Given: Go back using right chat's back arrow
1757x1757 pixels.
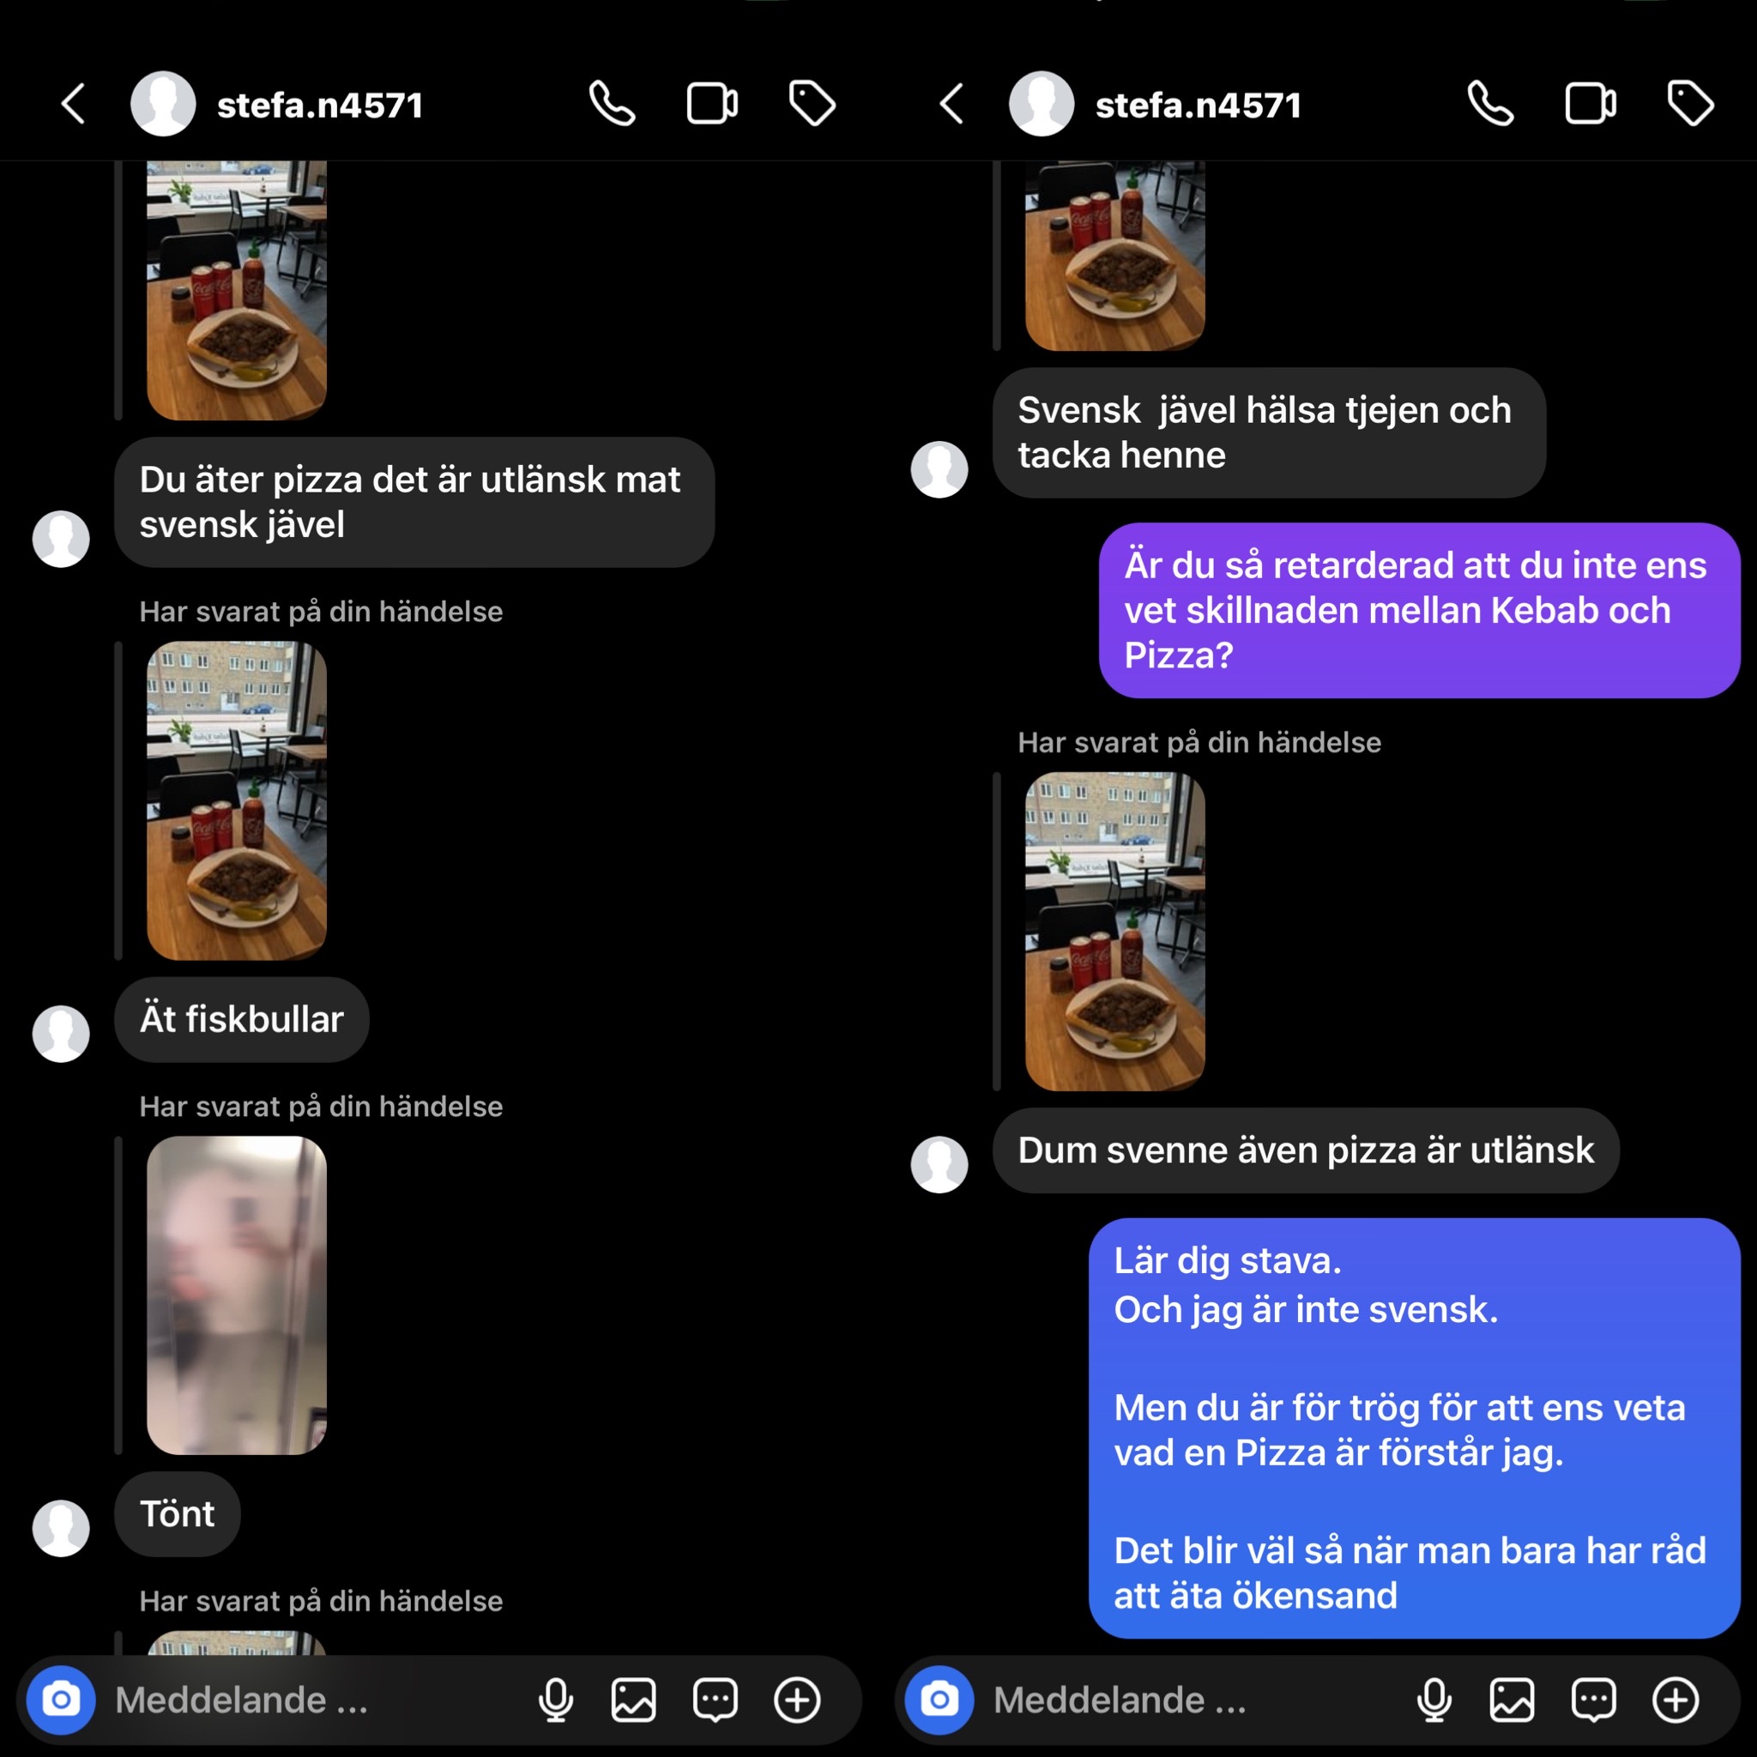Looking at the screenshot, I should tap(953, 104).
